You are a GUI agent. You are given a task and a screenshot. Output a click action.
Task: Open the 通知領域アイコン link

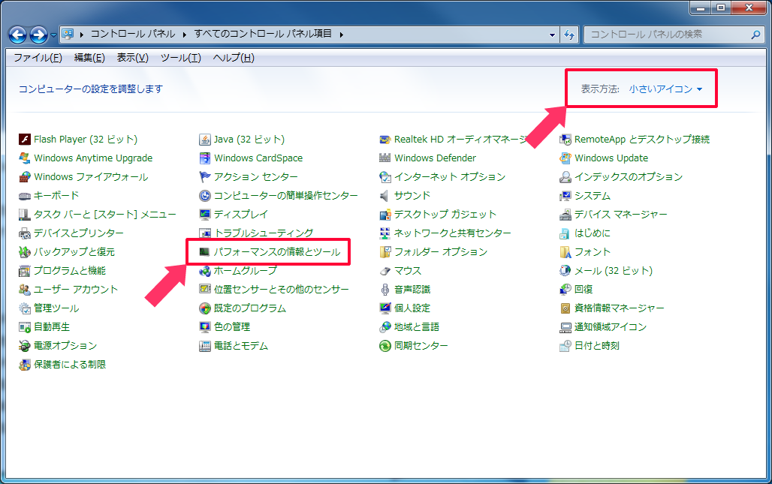point(611,327)
